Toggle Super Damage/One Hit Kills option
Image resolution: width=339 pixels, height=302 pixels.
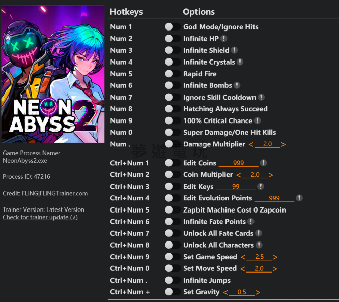(x=173, y=132)
